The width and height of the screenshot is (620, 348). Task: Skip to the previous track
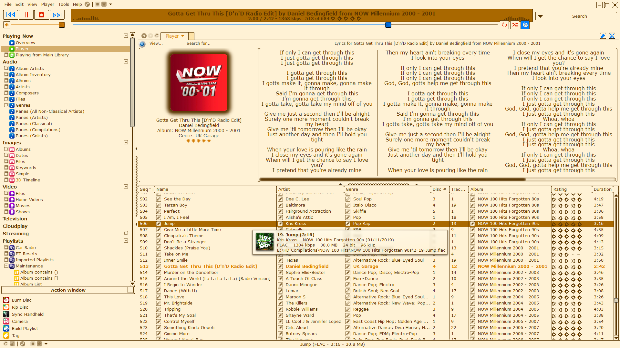tap(11, 15)
